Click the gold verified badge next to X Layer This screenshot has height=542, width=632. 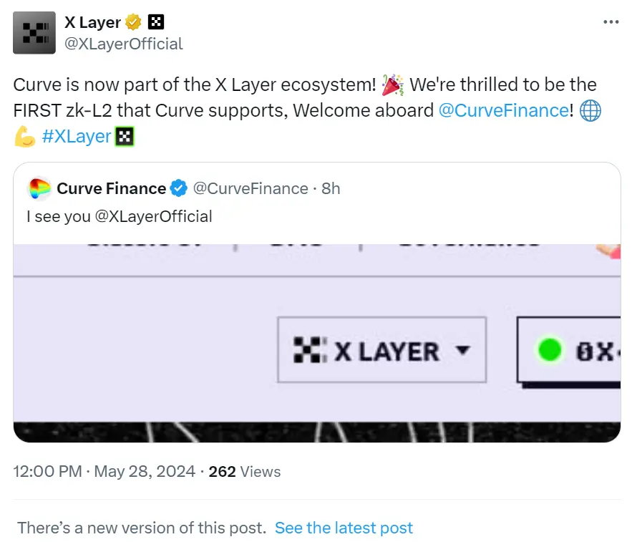(x=133, y=21)
